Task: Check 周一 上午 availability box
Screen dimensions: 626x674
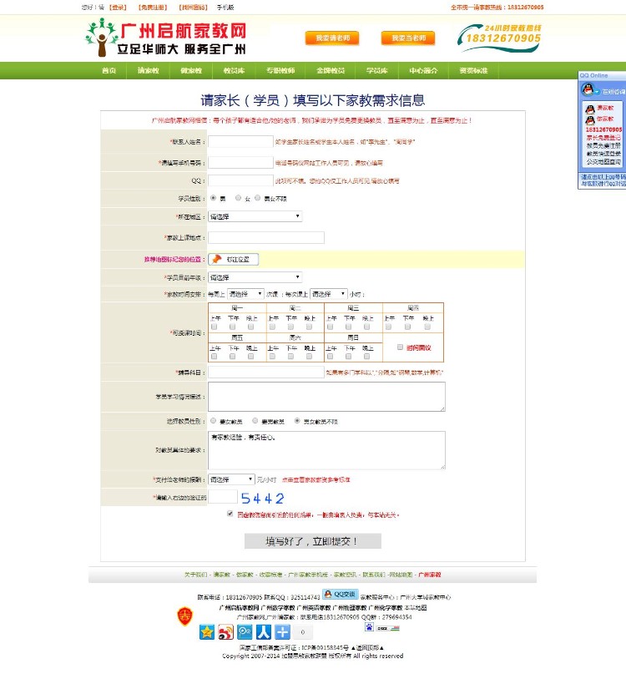Action: (x=214, y=327)
